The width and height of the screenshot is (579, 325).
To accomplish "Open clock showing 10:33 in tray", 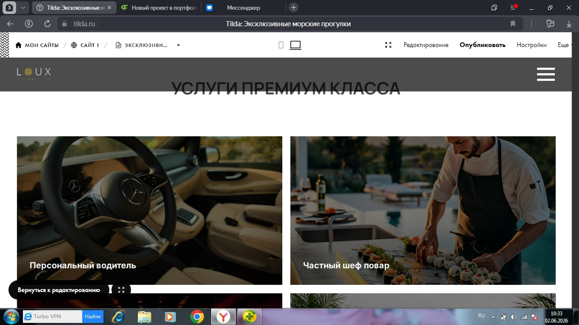I will pyautogui.click(x=556, y=317).
